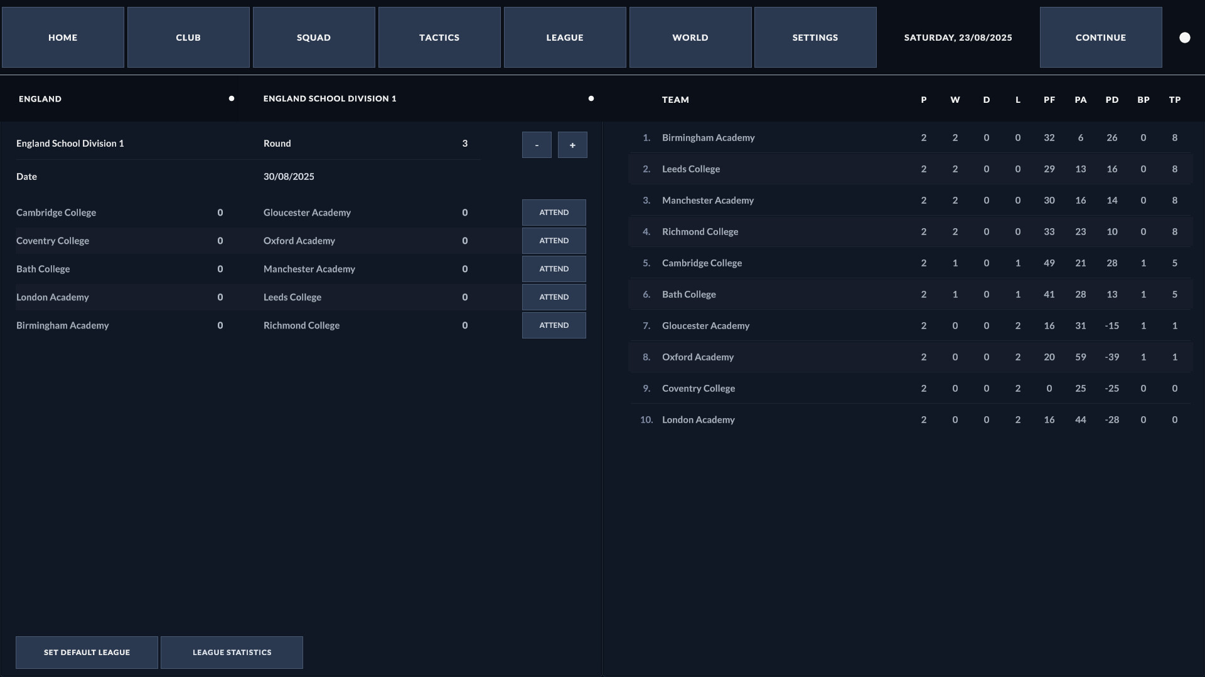Click the fixture date 30/08/2025
The width and height of the screenshot is (1205, 677).
[x=289, y=177]
